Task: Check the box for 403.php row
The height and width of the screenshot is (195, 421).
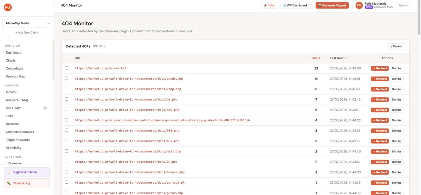Action: coord(66,141)
